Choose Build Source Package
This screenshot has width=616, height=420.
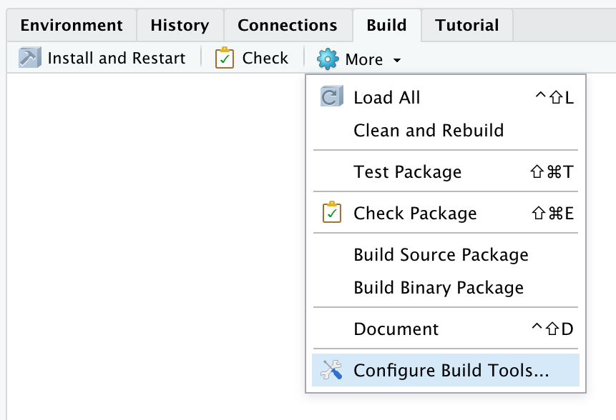(441, 255)
